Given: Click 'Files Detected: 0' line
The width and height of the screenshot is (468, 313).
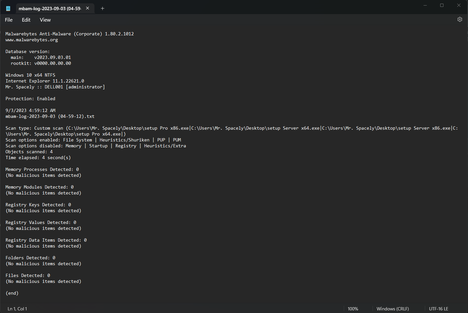Looking at the screenshot, I should [x=28, y=276].
